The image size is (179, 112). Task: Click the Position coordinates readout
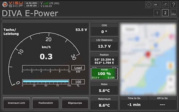tap(104, 61)
